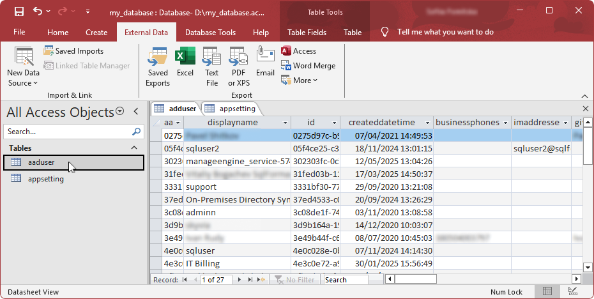
Task: Select the aaduser table in navigation pane
Action: click(74, 162)
